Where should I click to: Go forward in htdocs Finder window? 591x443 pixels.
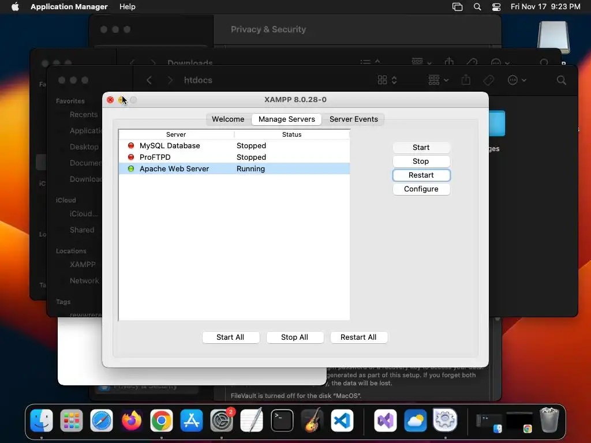click(170, 80)
